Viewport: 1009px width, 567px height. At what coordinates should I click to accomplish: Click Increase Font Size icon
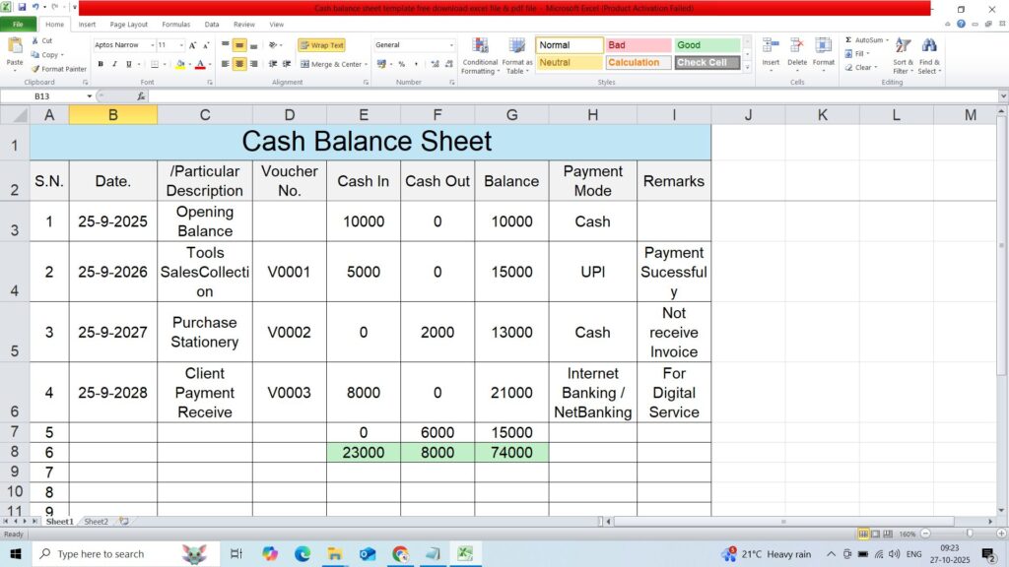click(192, 45)
